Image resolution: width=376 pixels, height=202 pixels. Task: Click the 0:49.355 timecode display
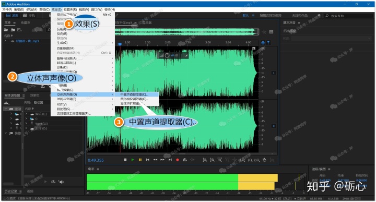(96, 160)
